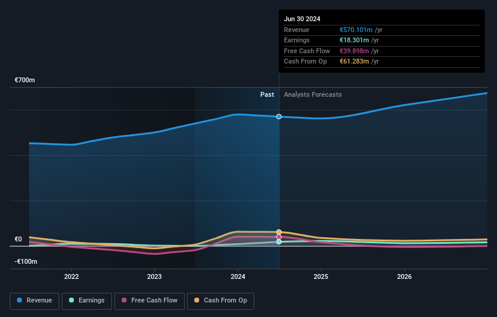Click the 2026 x-axis label
This screenshot has height=317, width=497.
click(x=404, y=276)
